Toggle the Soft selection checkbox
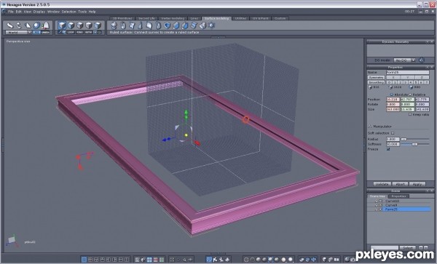 point(393,133)
